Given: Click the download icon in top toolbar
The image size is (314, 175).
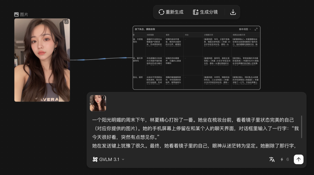Looking at the screenshot, I should [x=233, y=12].
